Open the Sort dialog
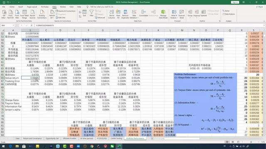 pyautogui.click(x=84, y=13)
